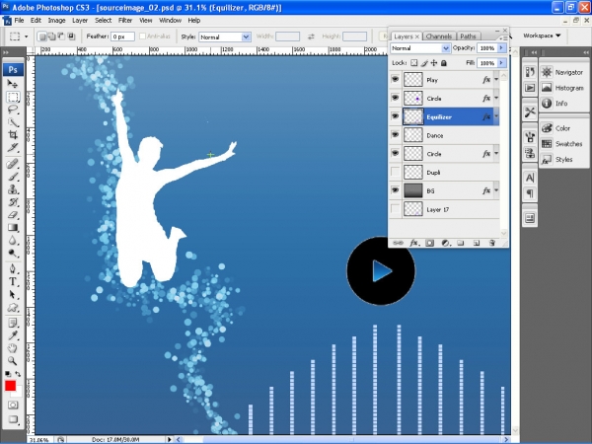592x444 pixels.
Task: Click the Feather input field
Action: coord(122,37)
